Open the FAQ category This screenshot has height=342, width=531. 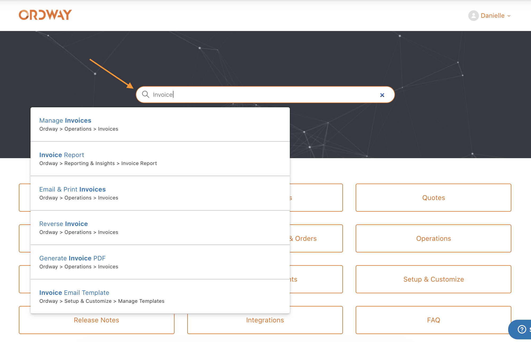[x=434, y=320]
